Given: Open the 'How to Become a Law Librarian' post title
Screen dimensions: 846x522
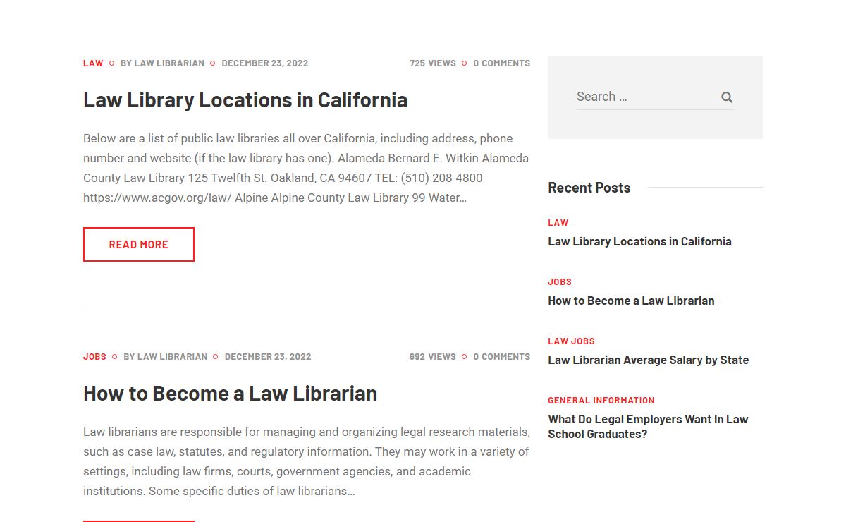Looking at the screenshot, I should point(230,393).
